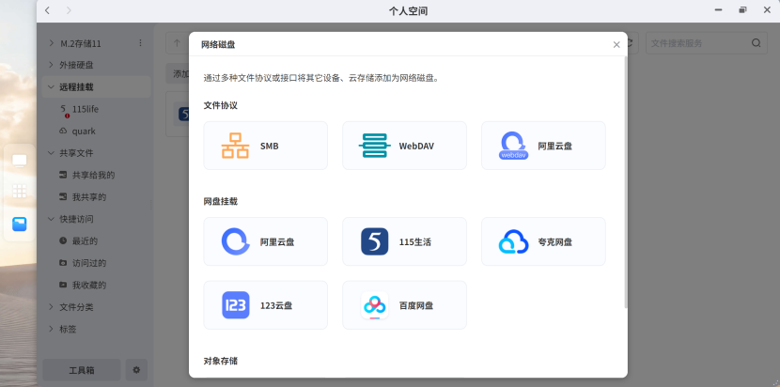Image resolution: width=780 pixels, height=387 pixels.
Task: Open the 工具箱 toolbox
Action: pos(82,370)
